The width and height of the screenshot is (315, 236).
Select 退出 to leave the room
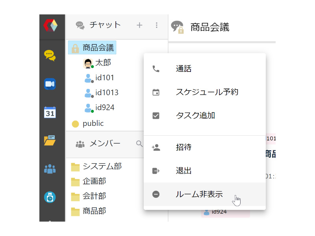point(205,171)
